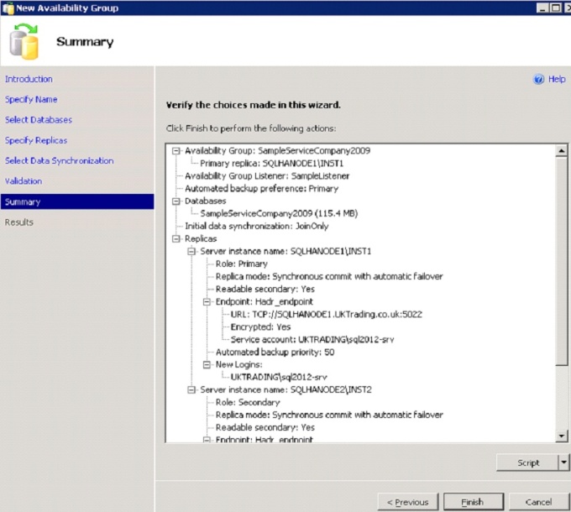Select 'SampleServiceCompany2009 (115.4 MB)' database row
Screen dimensions: 571x512
click(279, 213)
